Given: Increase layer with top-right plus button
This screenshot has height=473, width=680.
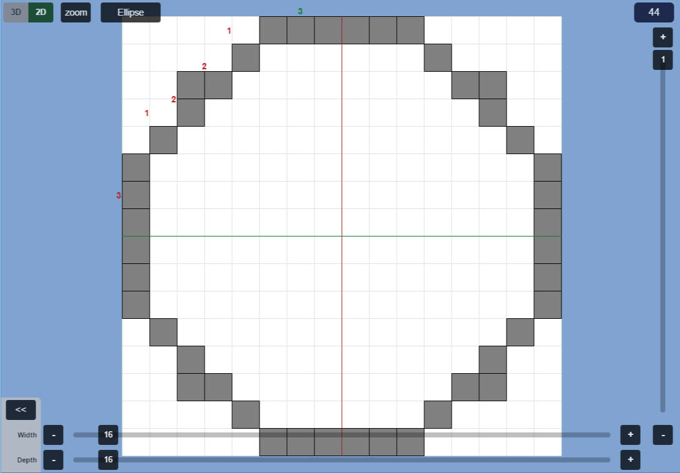Looking at the screenshot, I should 663,37.
